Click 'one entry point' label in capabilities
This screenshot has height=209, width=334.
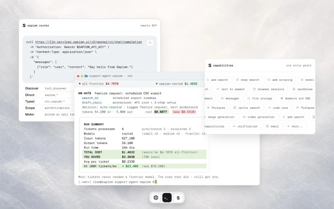299,65
